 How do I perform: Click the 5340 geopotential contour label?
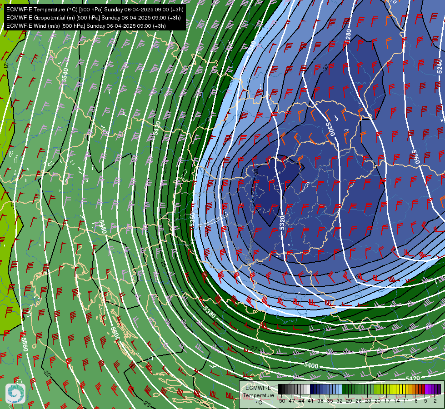click(251, 48)
